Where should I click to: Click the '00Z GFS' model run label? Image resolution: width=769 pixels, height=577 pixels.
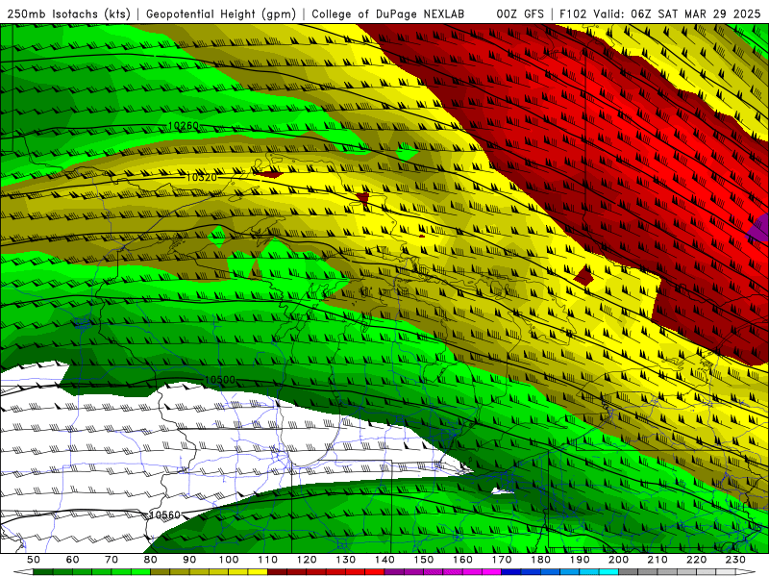[x=520, y=14]
